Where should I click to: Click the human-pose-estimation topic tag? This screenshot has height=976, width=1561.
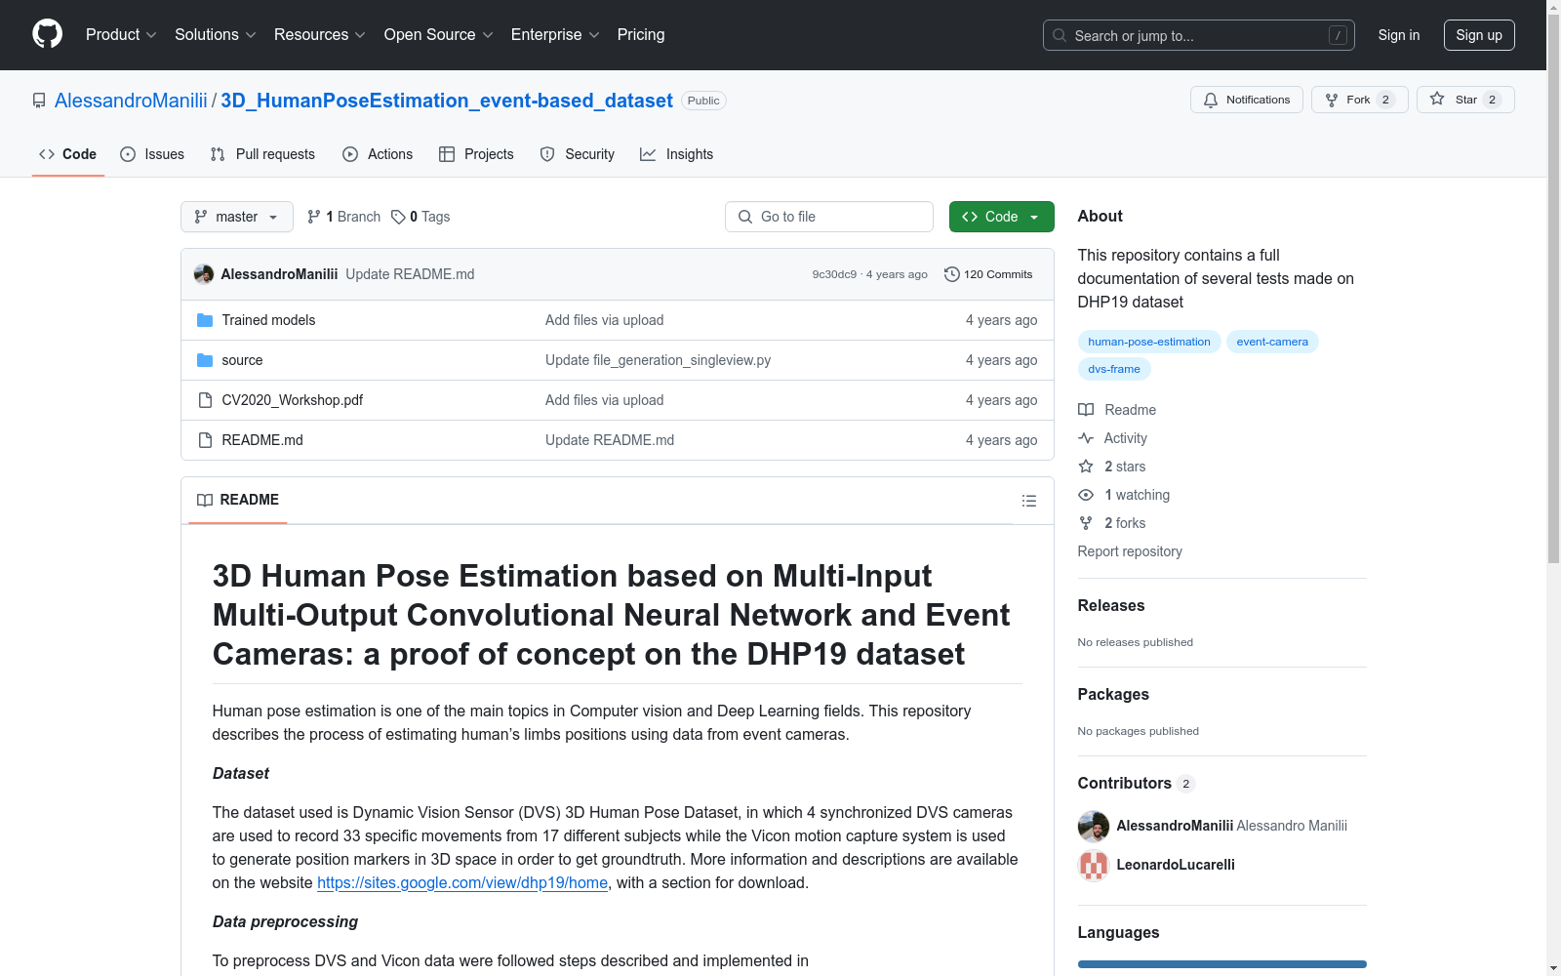pyautogui.click(x=1149, y=342)
